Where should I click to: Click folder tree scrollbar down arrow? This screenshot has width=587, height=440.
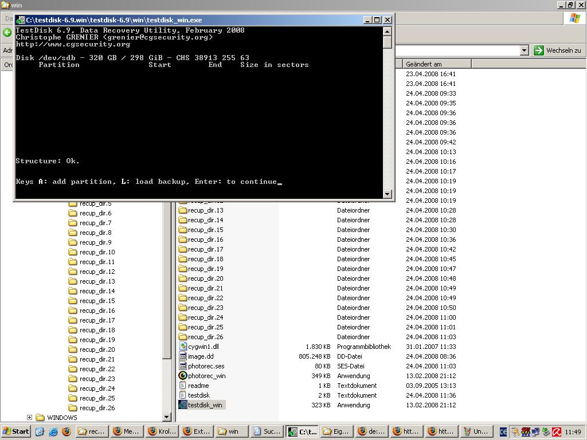tap(167, 417)
